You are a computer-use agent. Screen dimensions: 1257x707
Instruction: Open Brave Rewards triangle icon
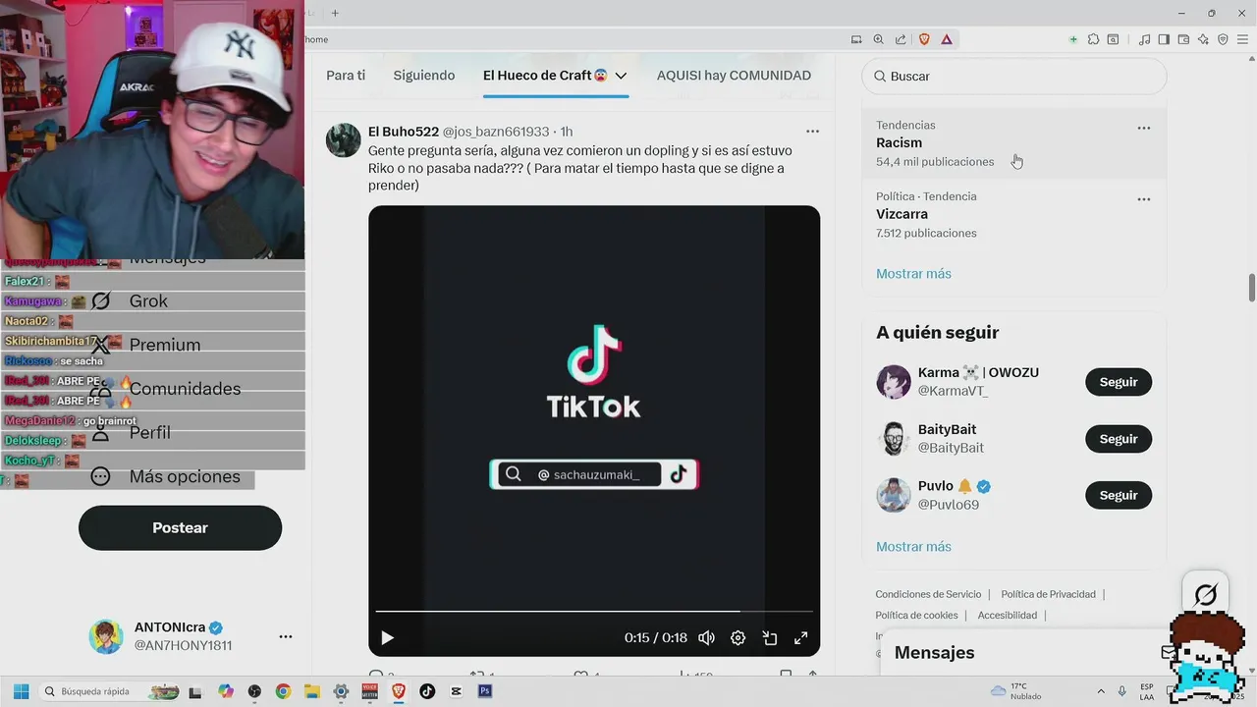pos(947,39)
